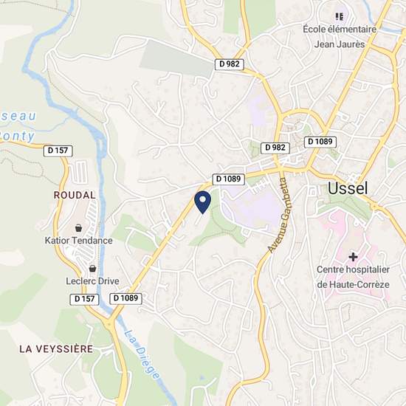Image resolution: width=406 pixels, height=406 pixels.
Task: Click the La Diège river label
Action: (x=142, y=355)
